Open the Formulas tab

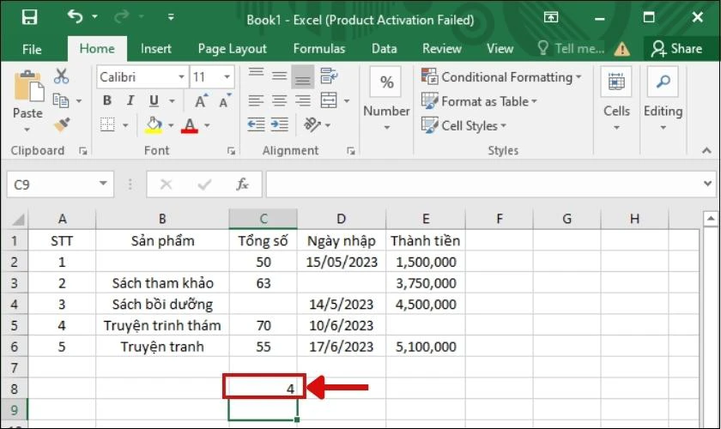coord(319,49)
